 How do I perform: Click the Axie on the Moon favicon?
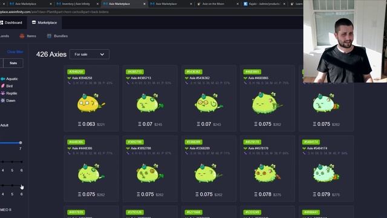[x=199, y=4]
